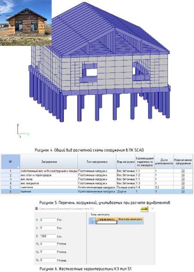The image size is (194, 272).
Task: Click the yellow ruler icon in dialog header
Action: tap(144, 209)
